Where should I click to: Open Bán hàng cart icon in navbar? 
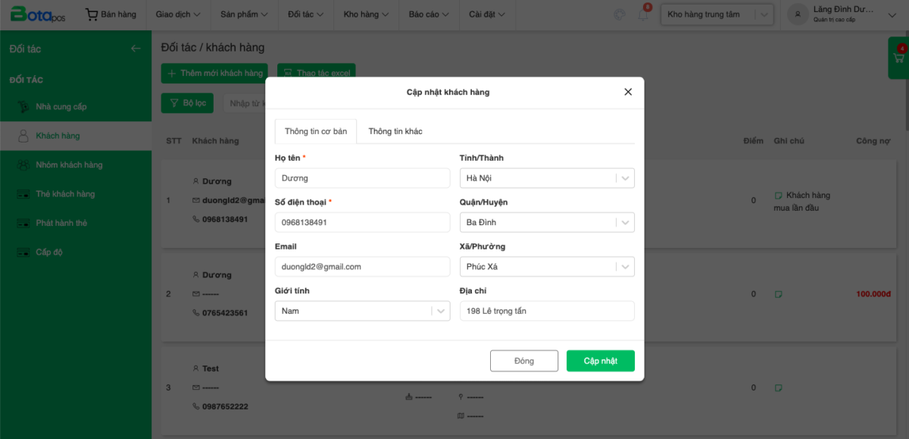tap(92, 14)
